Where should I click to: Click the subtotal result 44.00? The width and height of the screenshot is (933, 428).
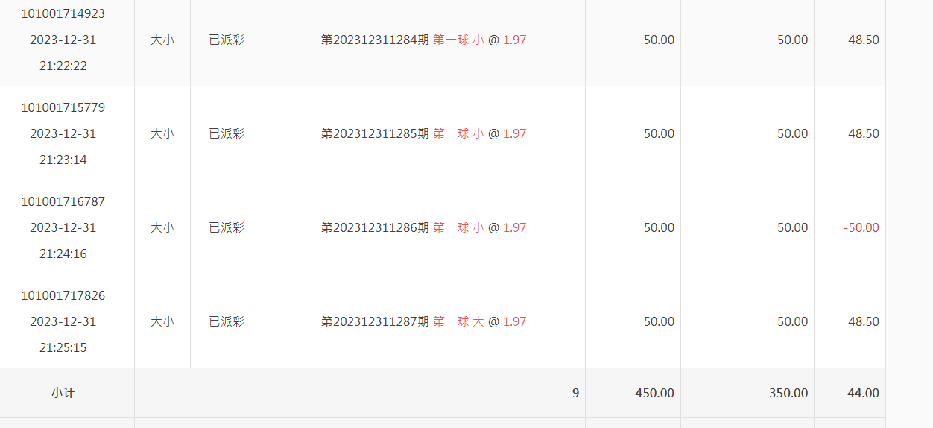[863, 393]
